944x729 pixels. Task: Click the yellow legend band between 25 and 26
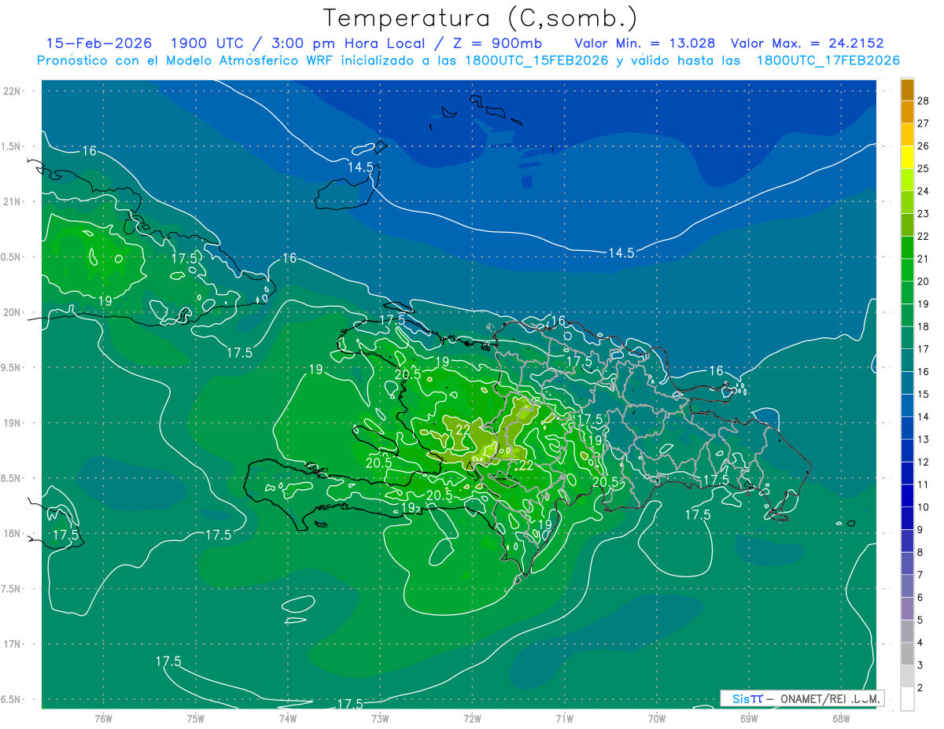tap(907, 156)
